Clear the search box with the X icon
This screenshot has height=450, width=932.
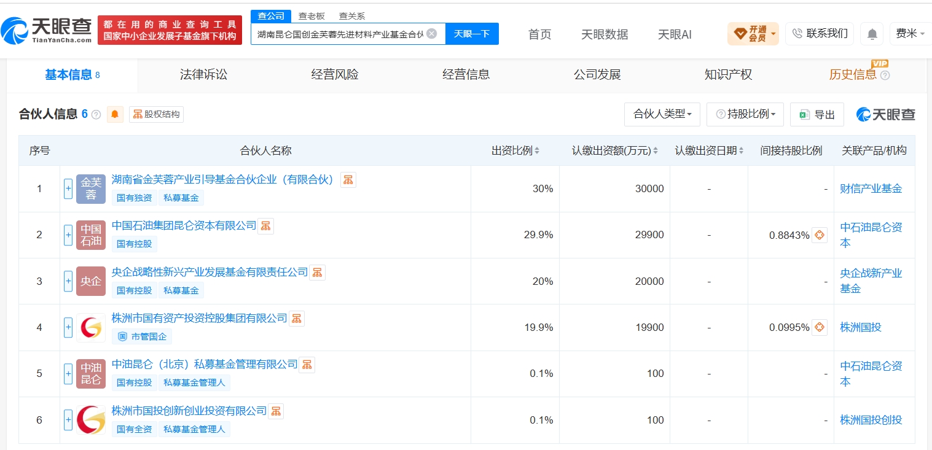[x=432, y=33]
